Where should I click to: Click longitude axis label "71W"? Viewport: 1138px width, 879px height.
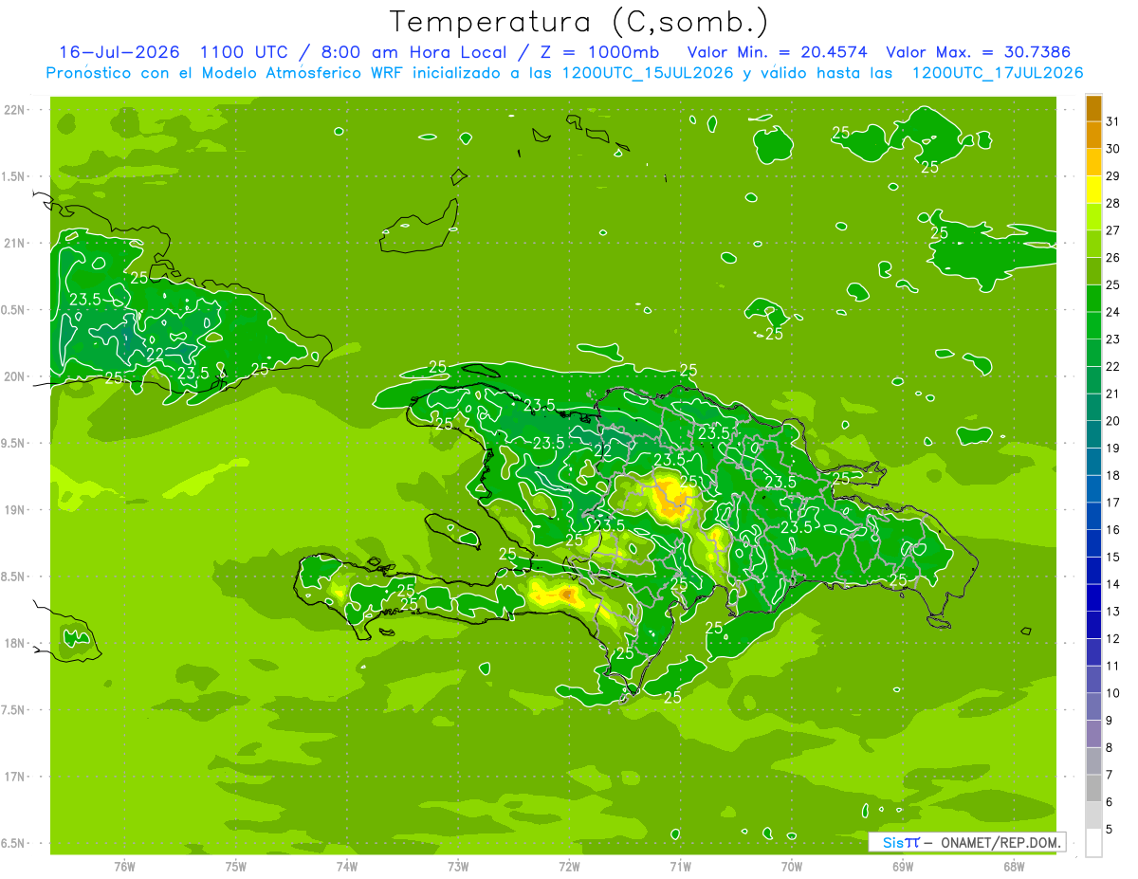[680, 867]
